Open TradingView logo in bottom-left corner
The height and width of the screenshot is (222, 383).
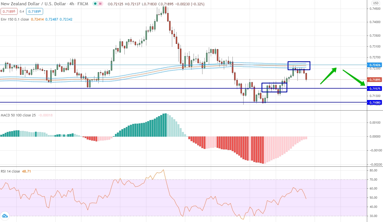click(x=5, y=216)
